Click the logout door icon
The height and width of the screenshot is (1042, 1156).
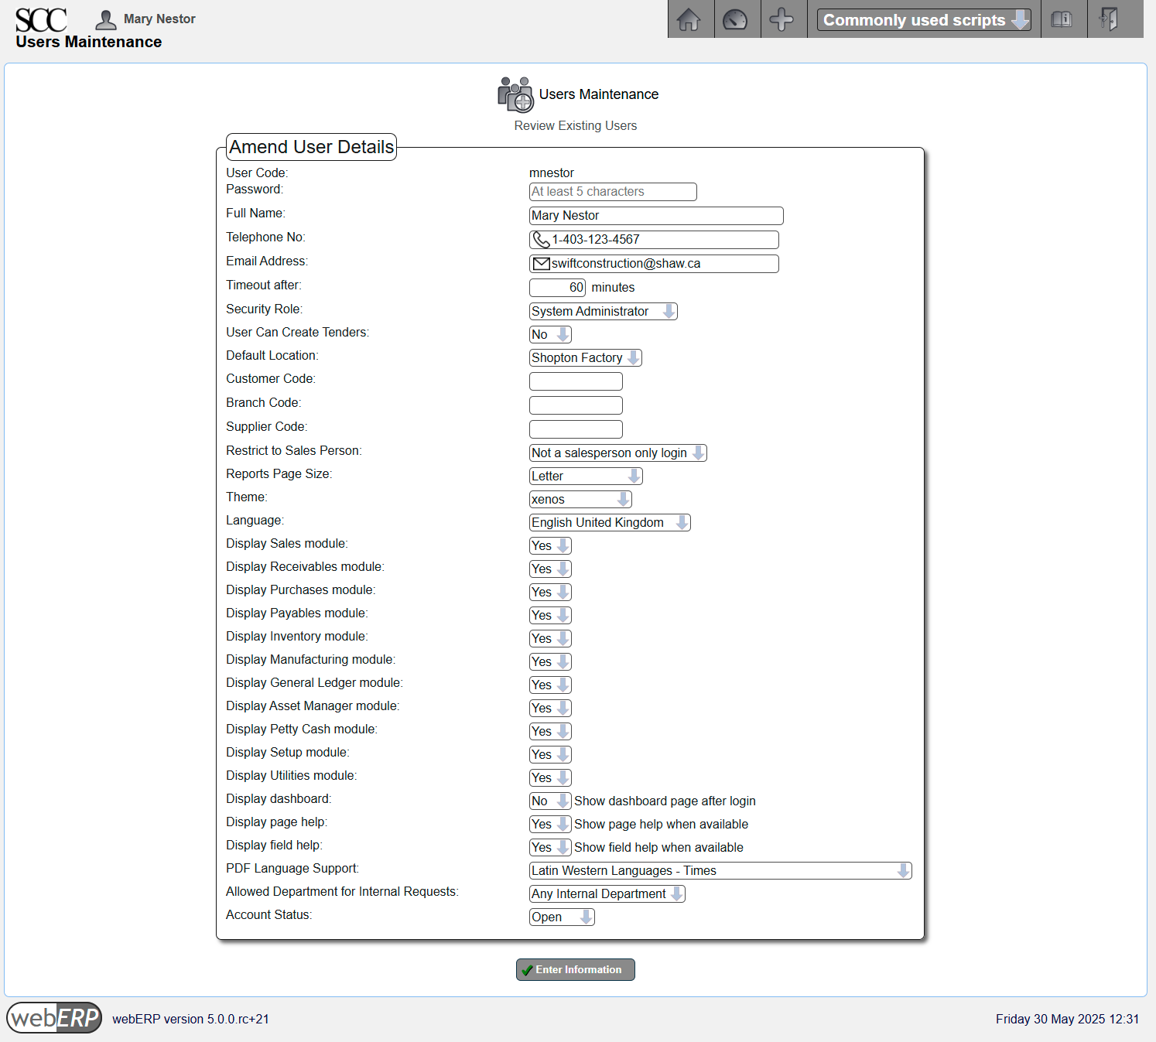pos(1109,19)
